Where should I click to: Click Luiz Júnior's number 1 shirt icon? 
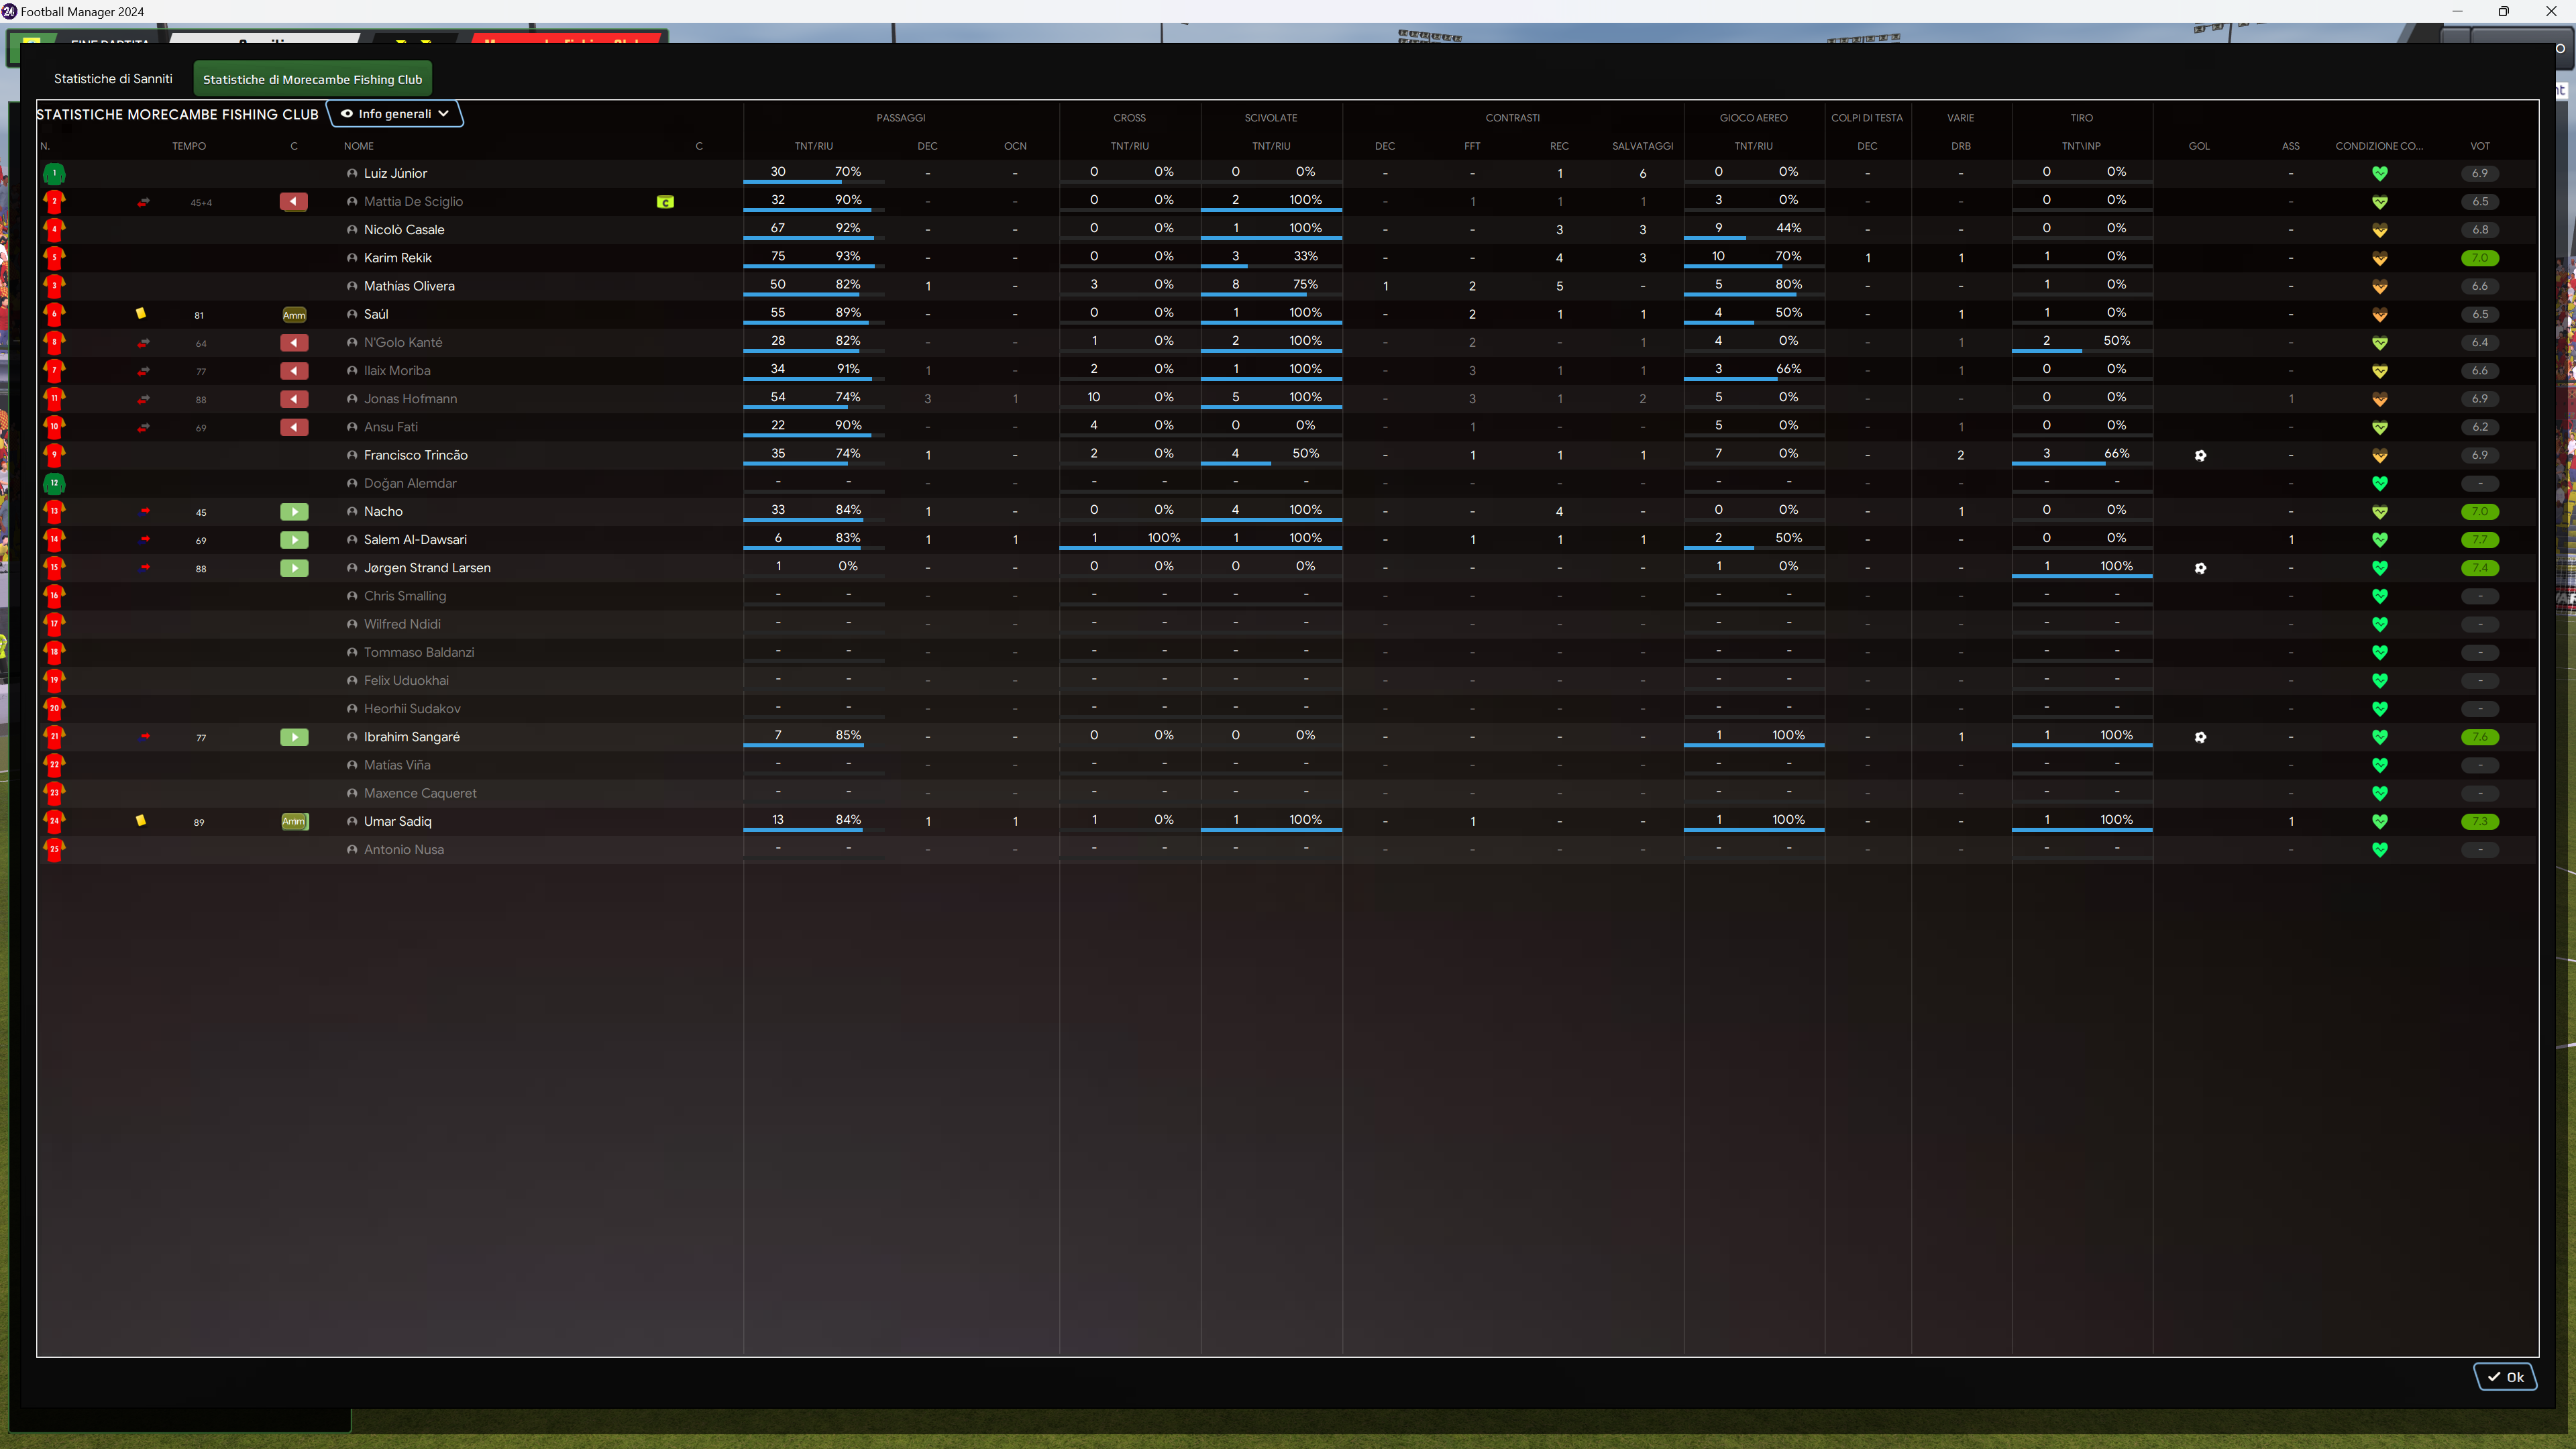54,173
